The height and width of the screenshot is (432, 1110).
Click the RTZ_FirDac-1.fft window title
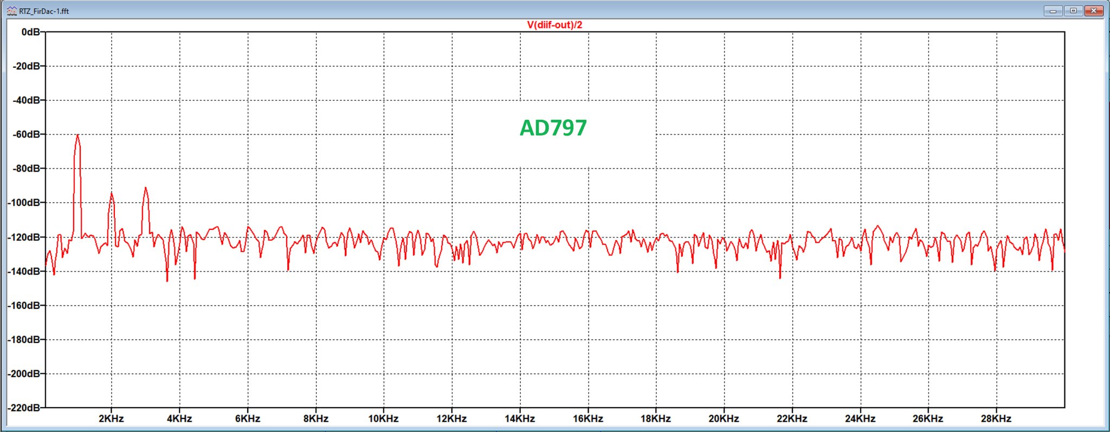click(44, 11)
